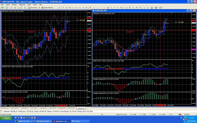Switch chart to candlestick mode
This screenshot has width=197, height=123.
130,8
